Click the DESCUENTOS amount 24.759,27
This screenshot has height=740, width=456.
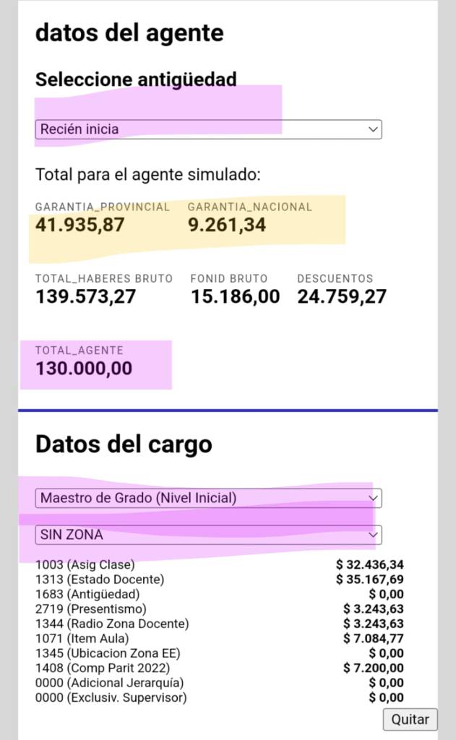(342, 296)
